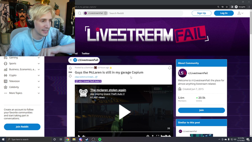This screenshot has height=142, width=252.
Task: Click the post notification bell icon
Action: [170, 68]
